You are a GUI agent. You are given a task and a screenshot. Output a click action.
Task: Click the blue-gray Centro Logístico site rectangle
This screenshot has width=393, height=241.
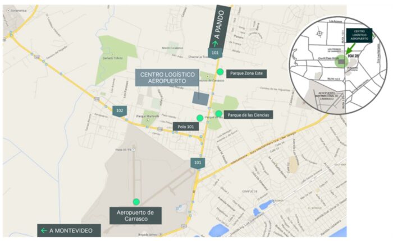point(200,99)
